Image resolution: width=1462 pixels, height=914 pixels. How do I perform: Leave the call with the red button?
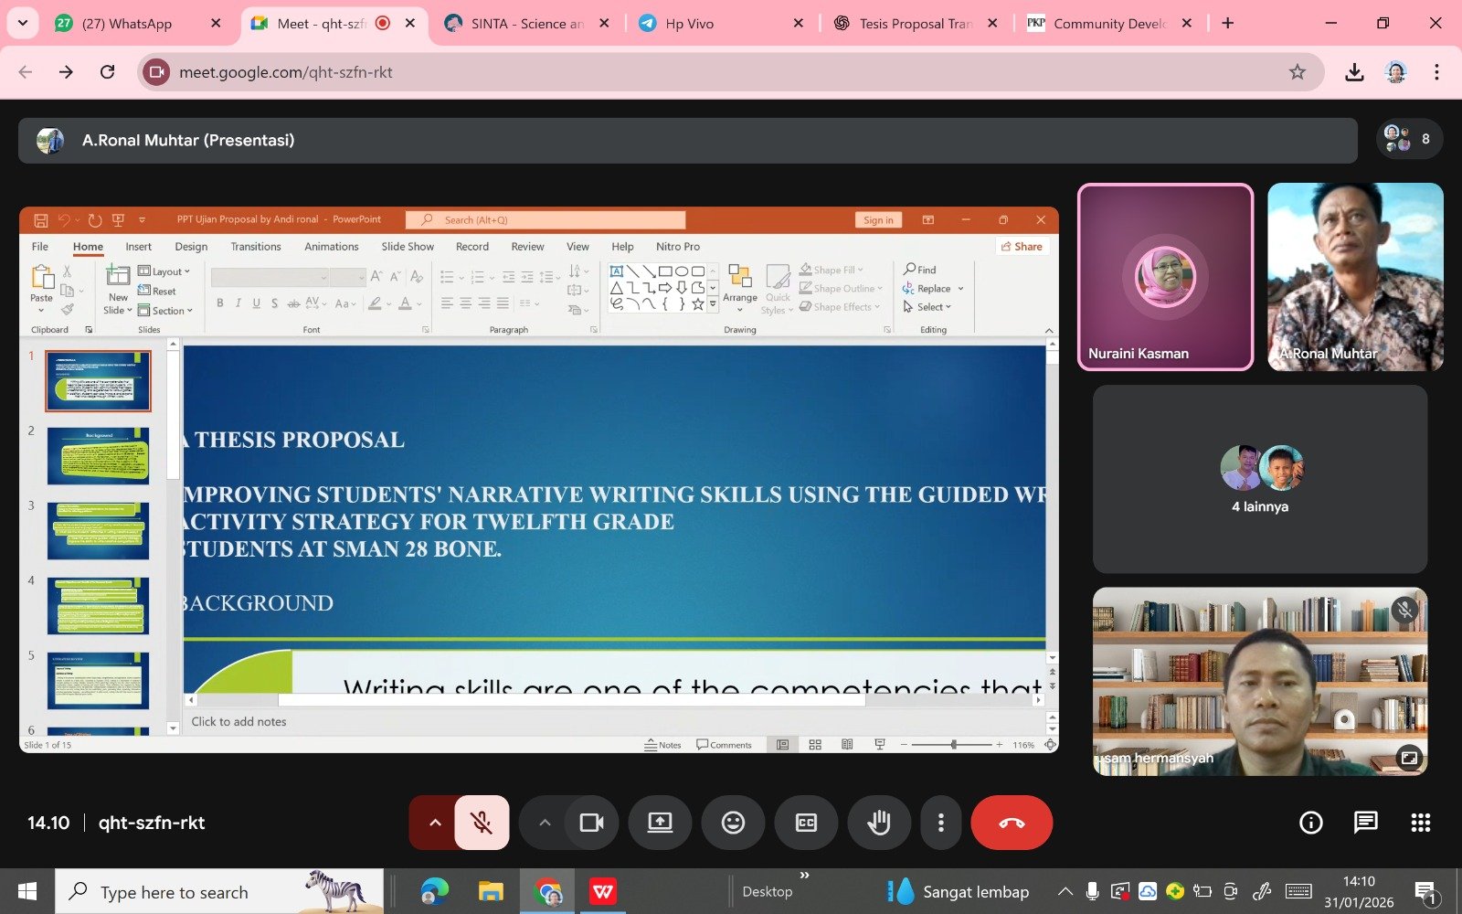(x=1012, y=823)
